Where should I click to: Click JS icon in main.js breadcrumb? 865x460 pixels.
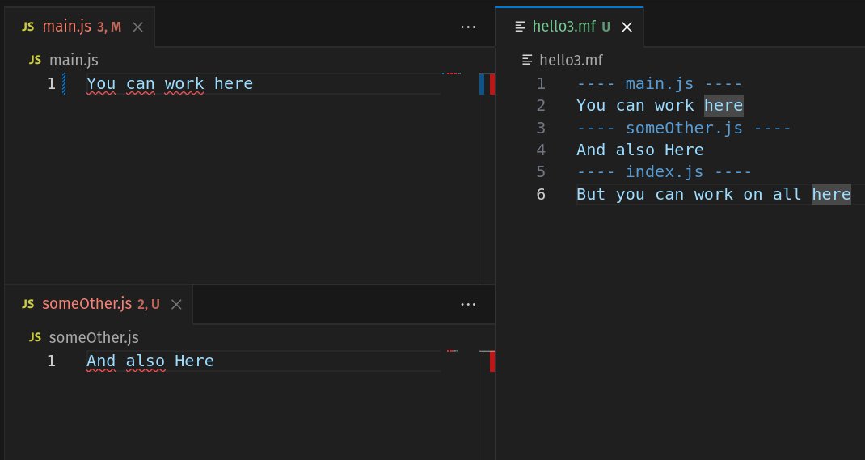tap(36, 60)
